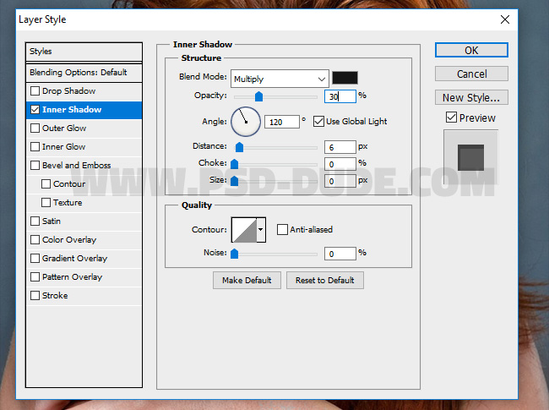Toggle Use Global Light checkbox
This screenshot has height=410, width=549.
318,122
